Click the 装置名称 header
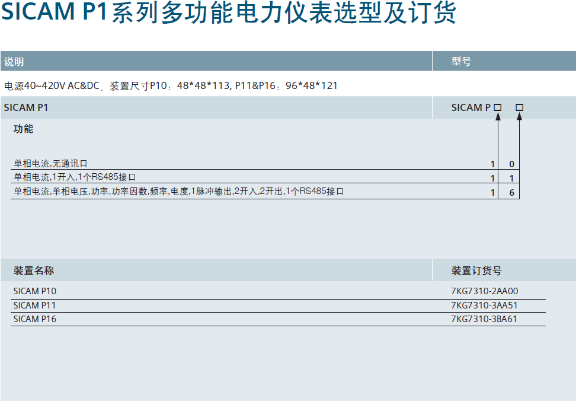Image resolution: width=576 pixels, height=401 pixels. click(34, 270)
